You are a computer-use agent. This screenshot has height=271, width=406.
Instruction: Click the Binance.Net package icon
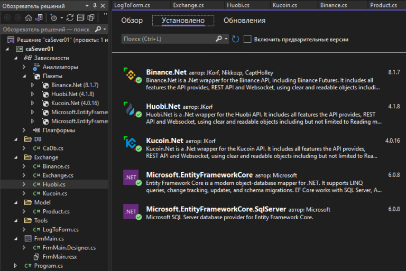click(131, 75)
